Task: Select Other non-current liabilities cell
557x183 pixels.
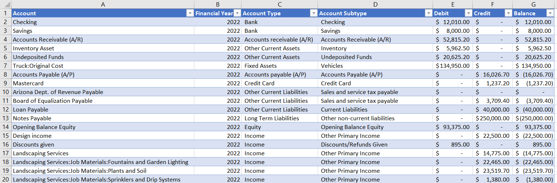Action: coord(375,118)
